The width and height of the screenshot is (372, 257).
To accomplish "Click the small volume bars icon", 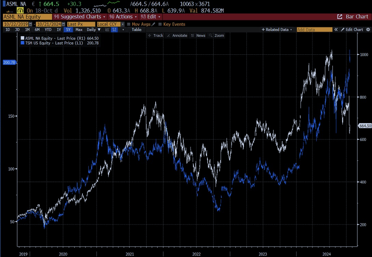I will pos(10,11).
